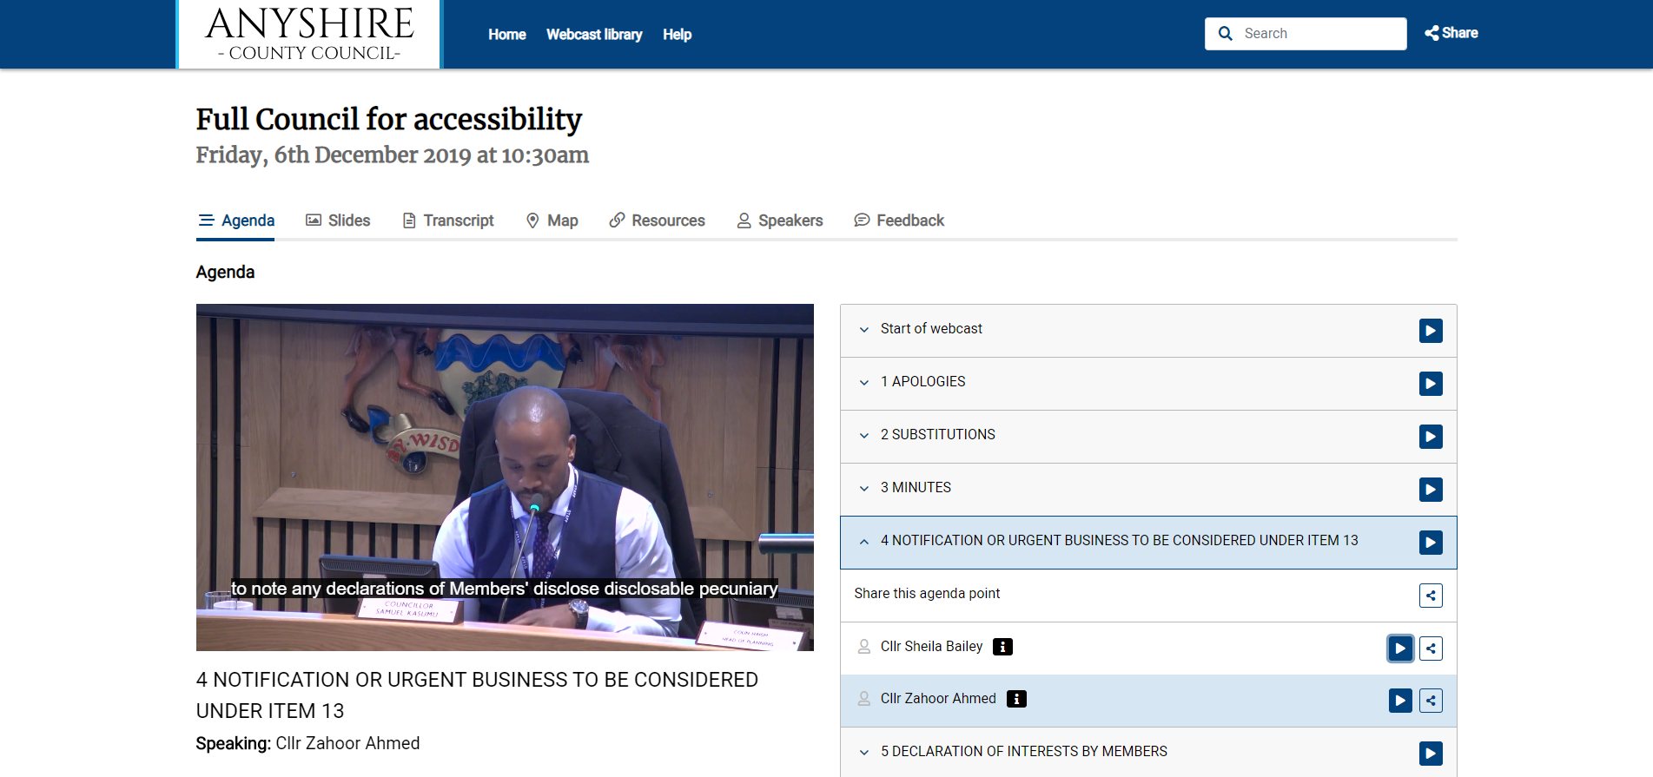Expand 5 Declaration of Interests chevron
Screen dimensions: 1653x777
pos(864,753)
